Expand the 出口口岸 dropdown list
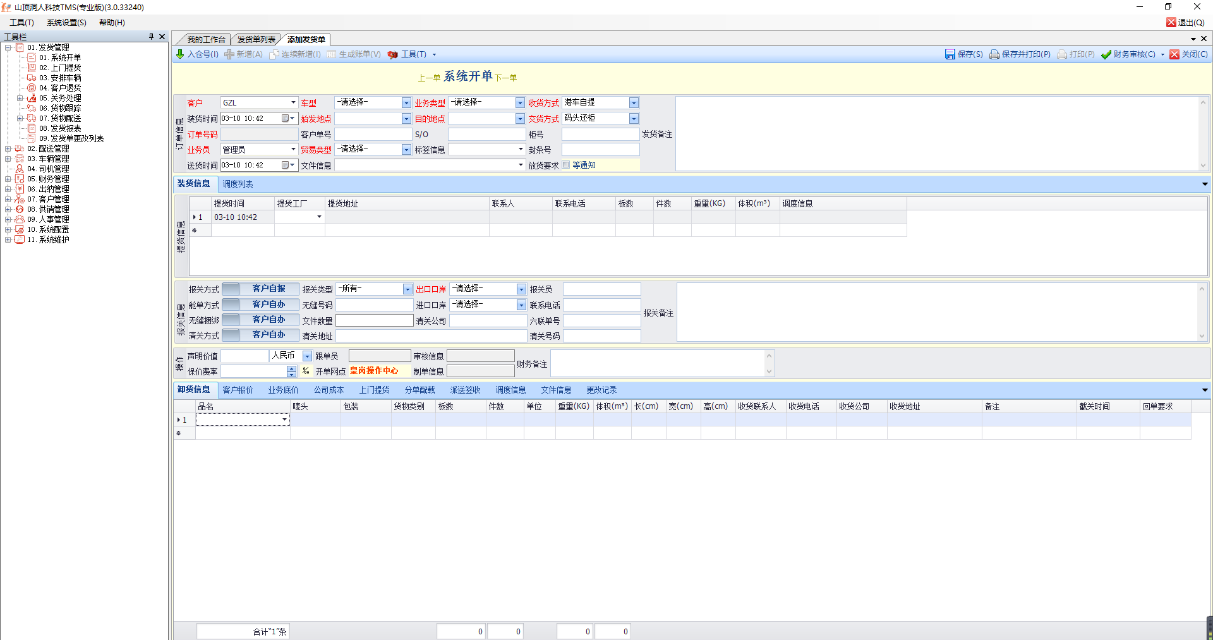 pos(521,289)
